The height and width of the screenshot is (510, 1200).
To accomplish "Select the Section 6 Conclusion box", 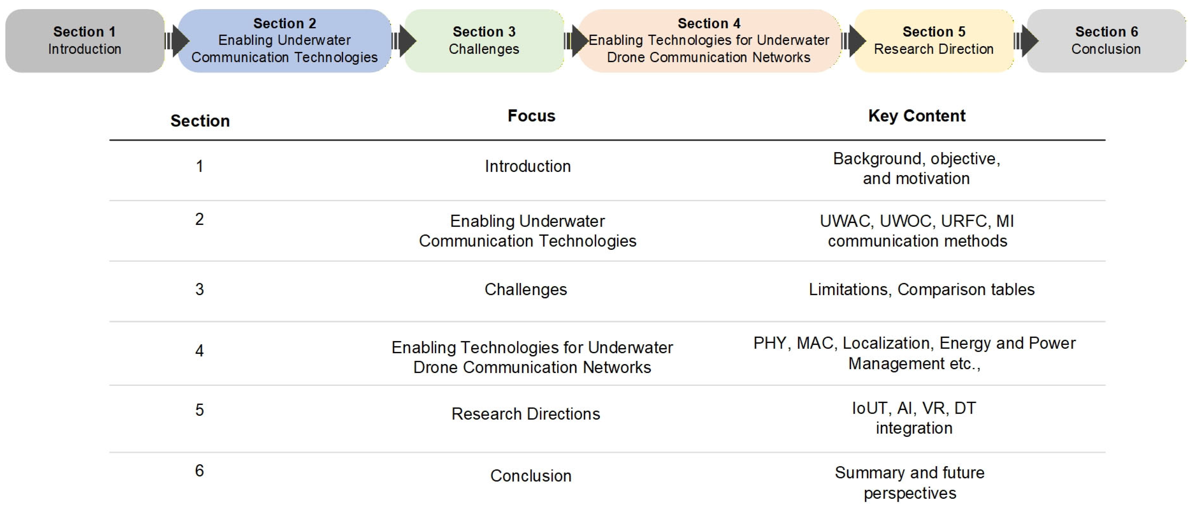I will [1106, 41].
